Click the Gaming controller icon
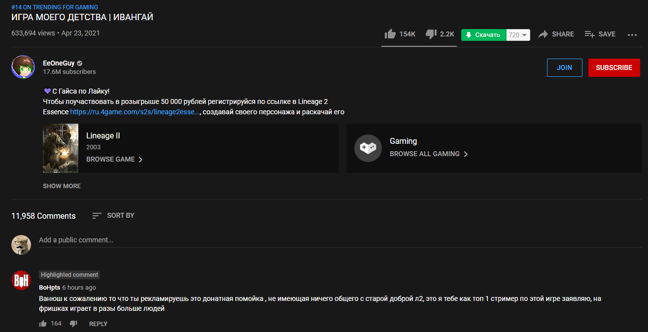This screenshot has width=648, height=332. pos(368,148)
